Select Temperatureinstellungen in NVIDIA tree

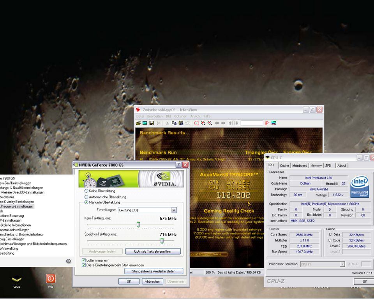click(x=14, y=230)
